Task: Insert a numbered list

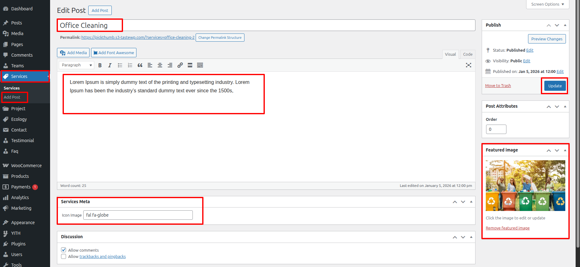Action: pyautogui.click(x=130, y=65)
